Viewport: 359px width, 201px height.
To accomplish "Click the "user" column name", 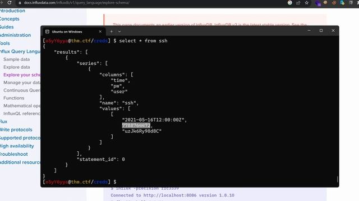I will point(119,92).
